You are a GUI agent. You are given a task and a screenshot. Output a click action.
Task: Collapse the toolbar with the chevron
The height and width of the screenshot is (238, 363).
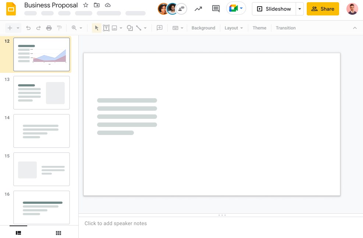coord(355,28)
